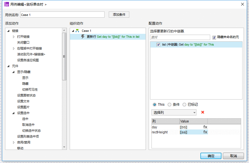Click the 用例名称 text field
Image resolution: width=249 pixels, height=163 pixels.
[x=62, y=15]
